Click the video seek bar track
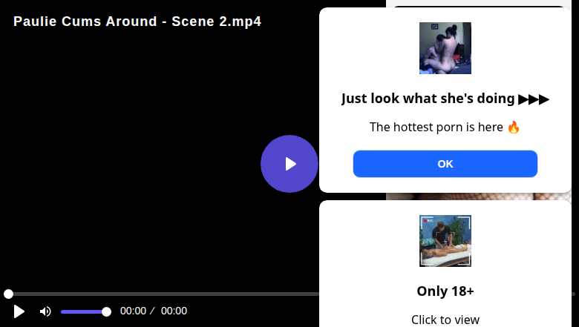This screenshot has width=579, height=327. click(x=163, y=294)
